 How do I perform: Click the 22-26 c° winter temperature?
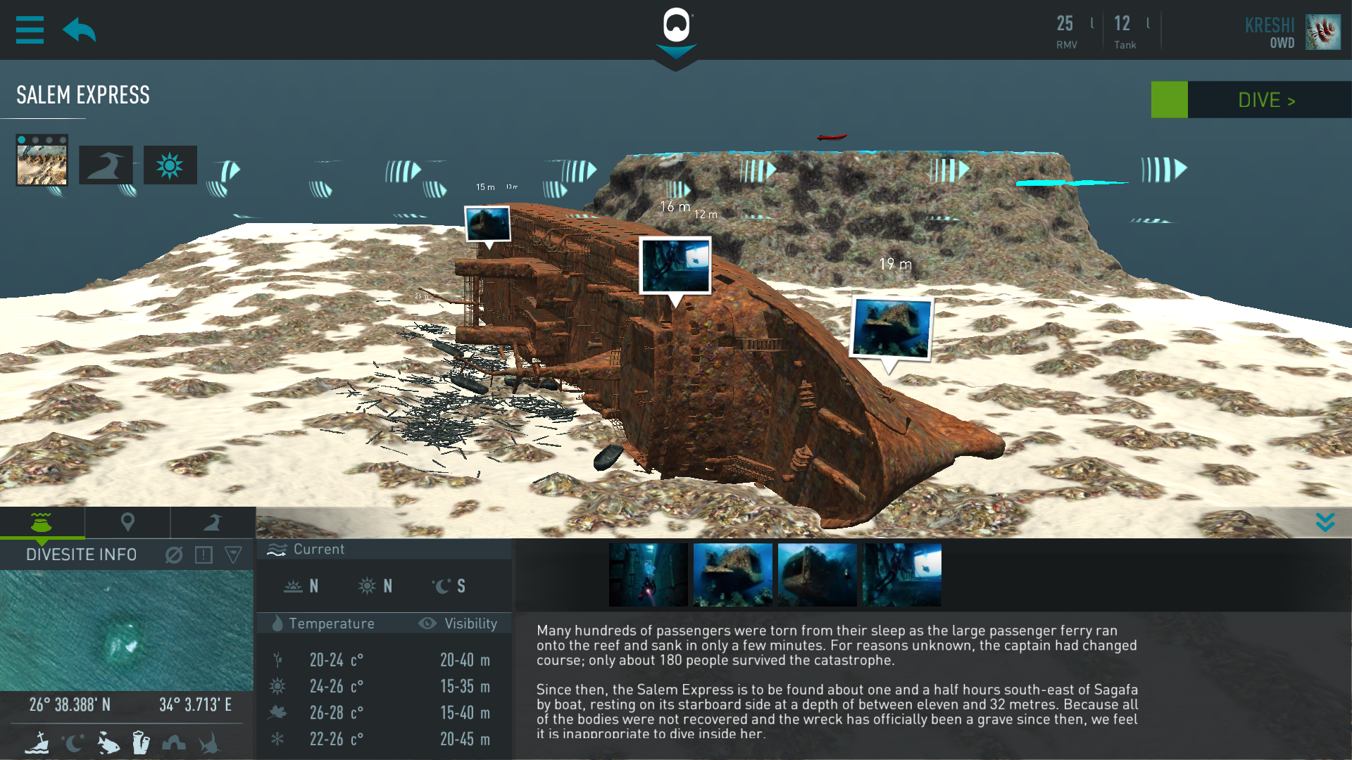point(337,739)
